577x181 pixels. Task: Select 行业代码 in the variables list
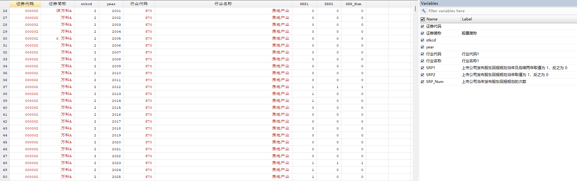434,54
